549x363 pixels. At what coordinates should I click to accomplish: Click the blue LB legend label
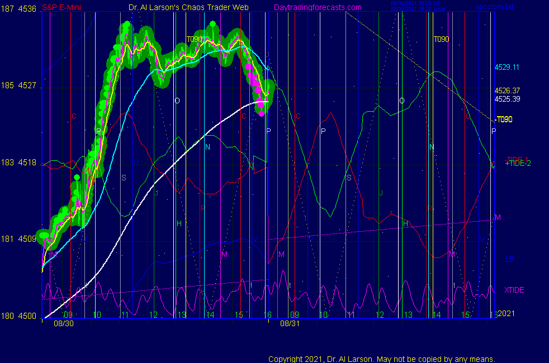pyautogui.click(x=509, y=260)
